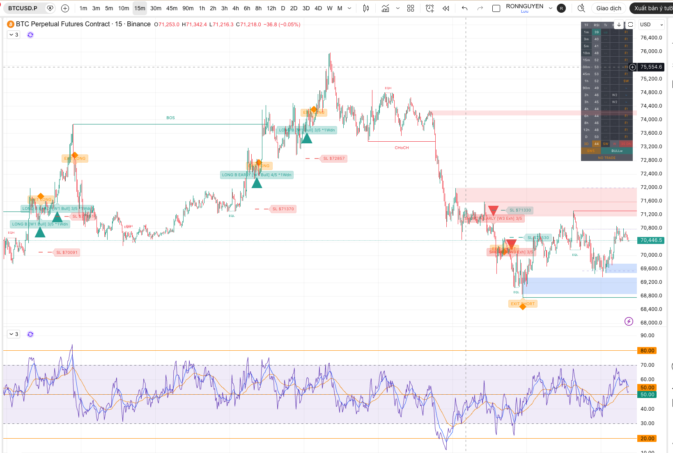Screen dimensions: 673x453
Task: Switch to the 1h timeframe
Action: point(202,8)
